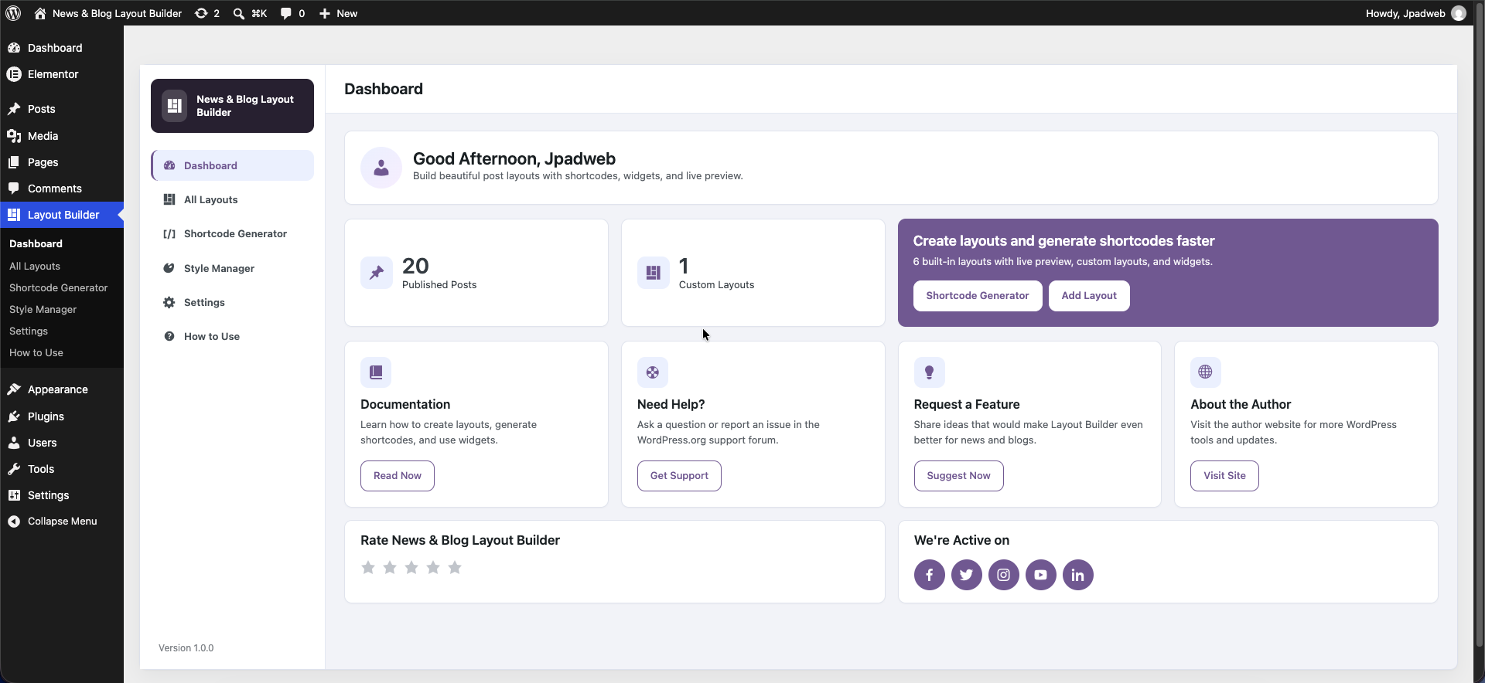Click the pin icon for Published Posts
Screen dimensions: 1485x683
[x=377, y=273]
